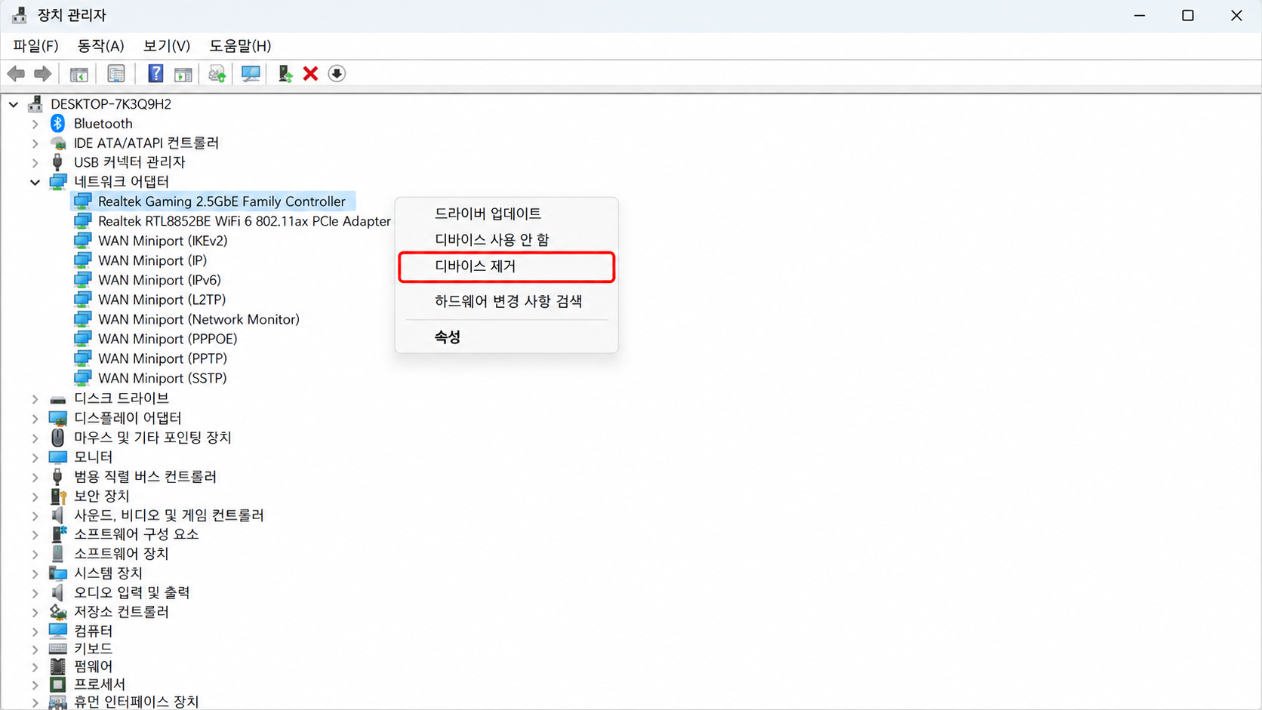The image size is (1262, 710).
Task: Click the Forward arrow toolbar icon
Action: pos(43,74)
